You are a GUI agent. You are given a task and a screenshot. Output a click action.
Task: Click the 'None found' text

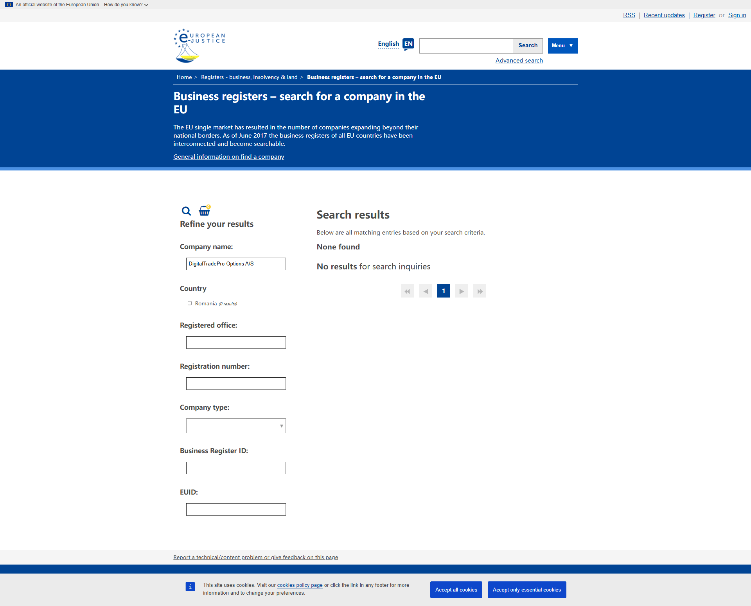[x=338, y=247]
